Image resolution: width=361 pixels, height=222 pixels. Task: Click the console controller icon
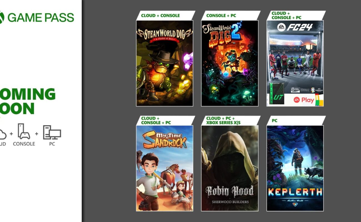coord(24,132)
